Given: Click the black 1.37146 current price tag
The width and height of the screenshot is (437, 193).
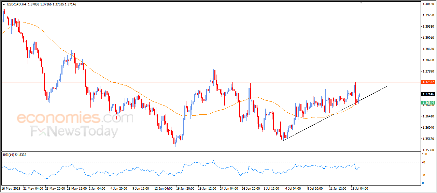Looking at the screenshot, I should [428, 94].
